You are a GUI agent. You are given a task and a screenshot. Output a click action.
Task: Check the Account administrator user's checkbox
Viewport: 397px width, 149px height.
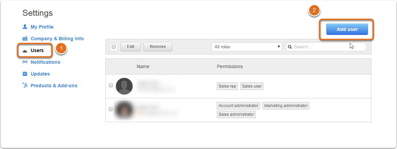point(111,109)
